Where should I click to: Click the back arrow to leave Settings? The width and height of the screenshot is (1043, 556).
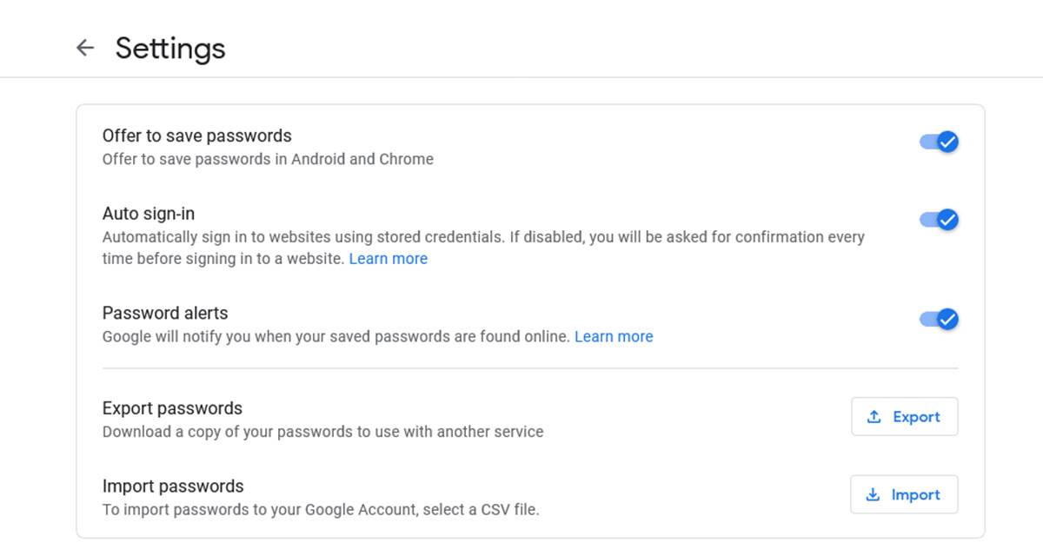[x=84, y=48]
